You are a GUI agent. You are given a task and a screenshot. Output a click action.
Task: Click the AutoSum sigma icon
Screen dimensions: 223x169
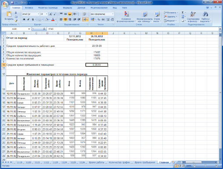pyautogui.click(x=183, y=13)
